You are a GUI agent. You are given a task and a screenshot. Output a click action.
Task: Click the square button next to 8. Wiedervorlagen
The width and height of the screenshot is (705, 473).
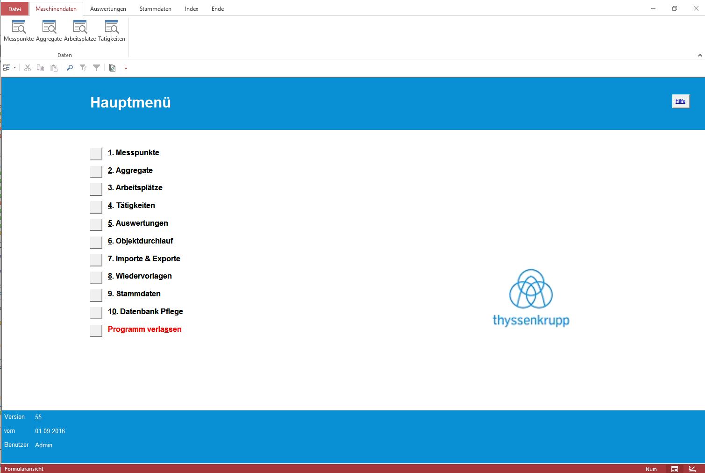point(96,277)
